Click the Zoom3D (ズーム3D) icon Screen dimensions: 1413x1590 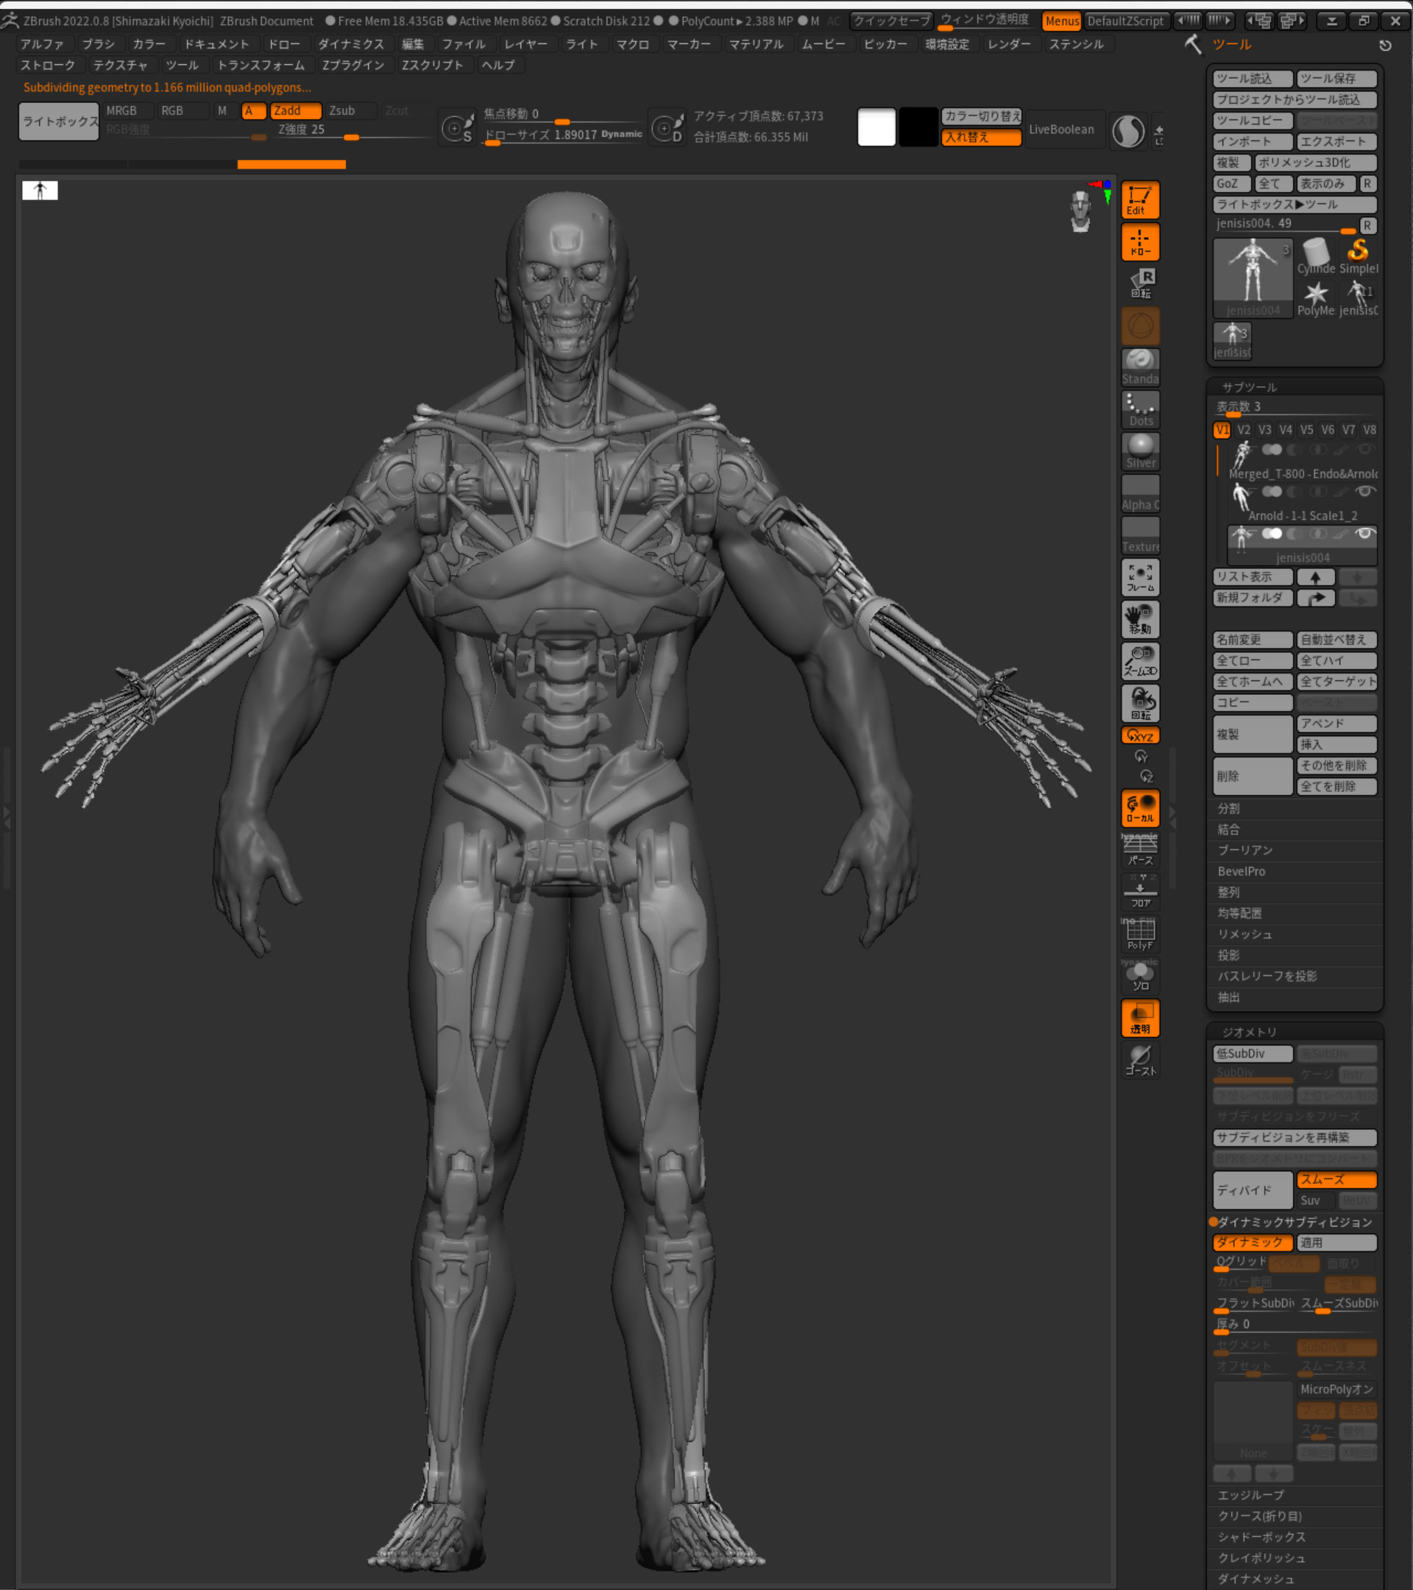(x=1140, y=661)
